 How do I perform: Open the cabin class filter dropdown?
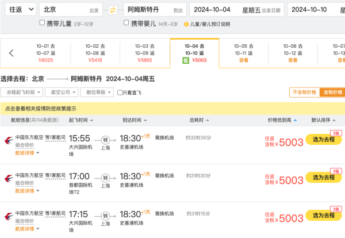point(97,92)
